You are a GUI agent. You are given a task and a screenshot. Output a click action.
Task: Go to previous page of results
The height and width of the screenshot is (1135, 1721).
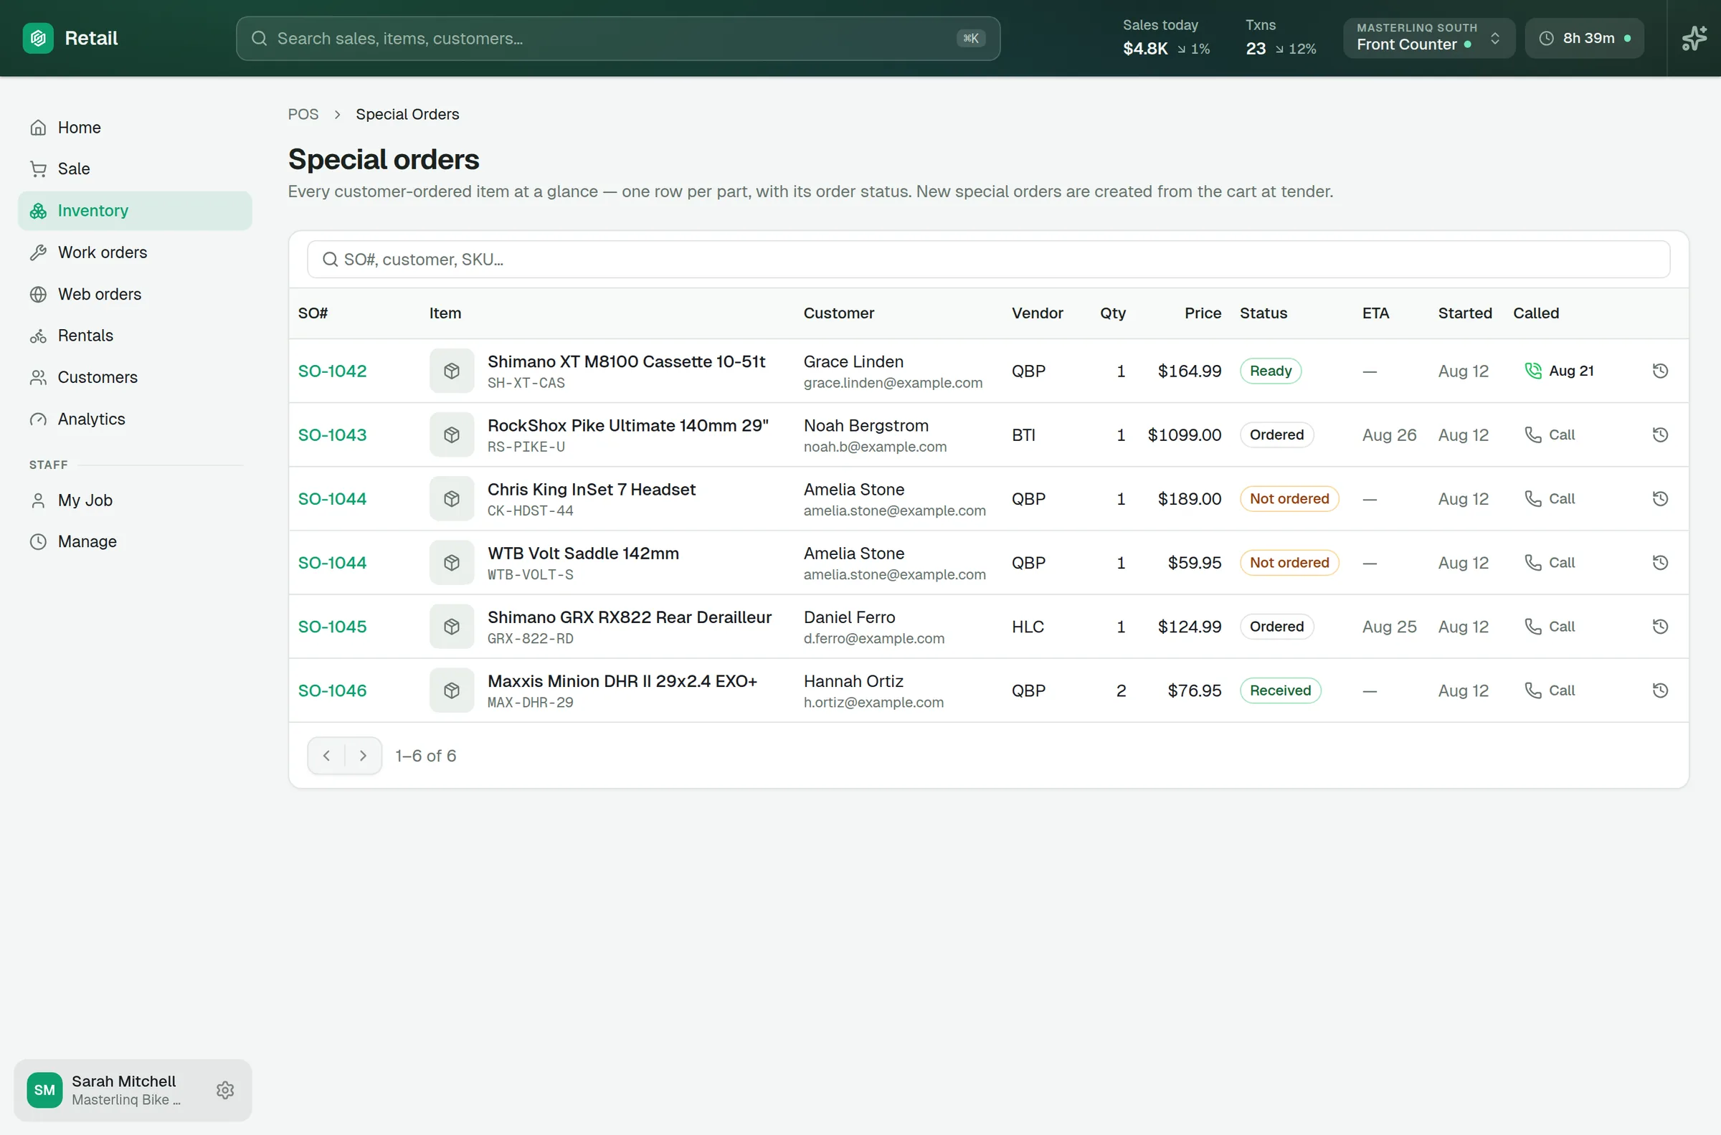pos(326,756)
